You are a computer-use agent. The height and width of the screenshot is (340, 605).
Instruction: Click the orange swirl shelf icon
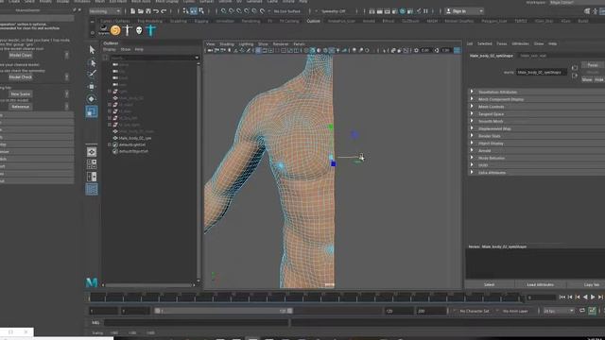click(115, 30)
